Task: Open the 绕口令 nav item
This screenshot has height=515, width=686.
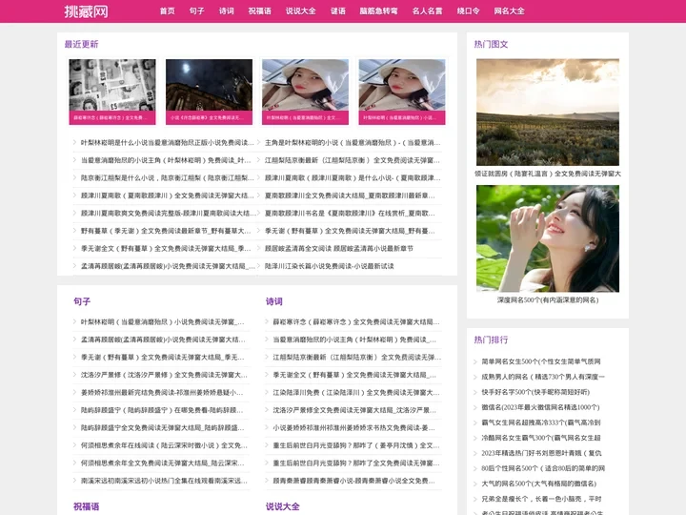Action: pos(468,10)
